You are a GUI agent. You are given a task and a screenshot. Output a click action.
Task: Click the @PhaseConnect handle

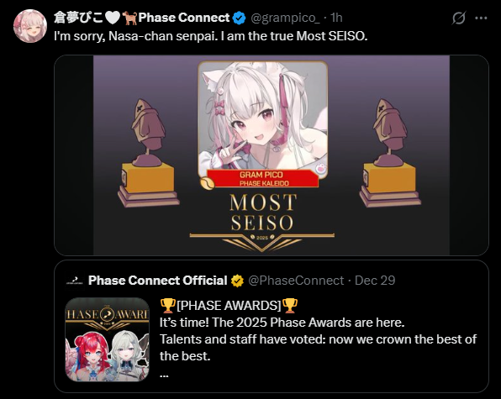296,281
